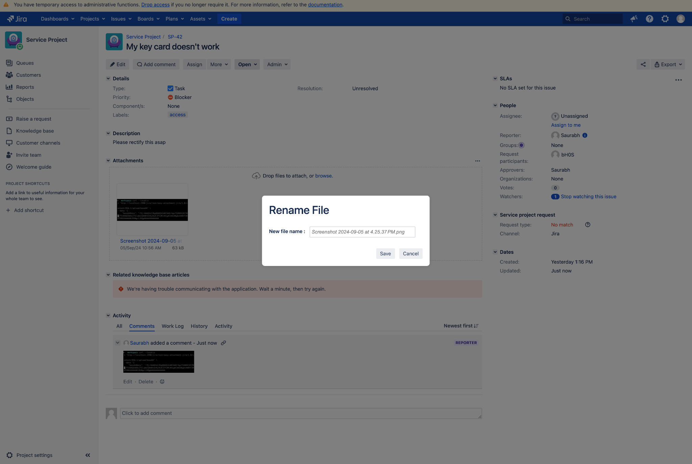The height and width of the screenshot is (464, 692).
Task: Toggle Newest first sort order
Action: (461, 326)
